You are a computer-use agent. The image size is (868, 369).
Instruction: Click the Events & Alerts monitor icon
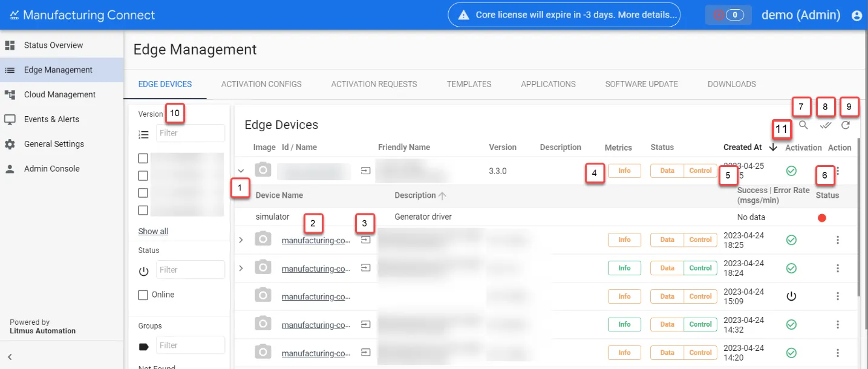pyautogui.click(x=10, y=119)
